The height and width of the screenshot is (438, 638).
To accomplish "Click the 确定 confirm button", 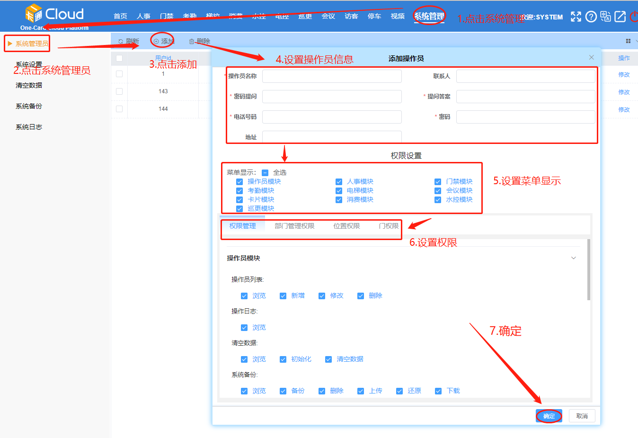I will 549,416.
